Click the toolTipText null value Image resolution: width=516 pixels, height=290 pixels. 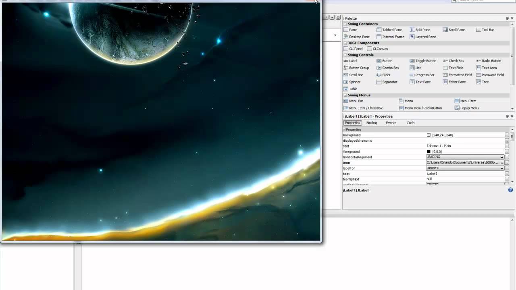pos(465,179)
